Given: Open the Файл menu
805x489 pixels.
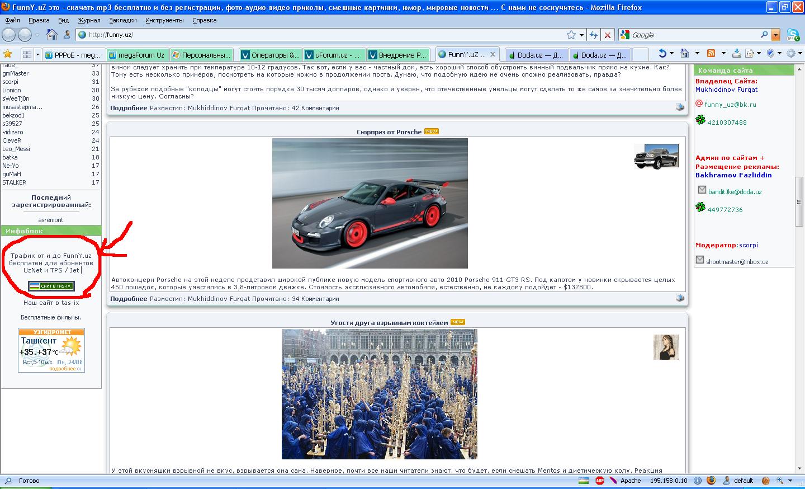Looking at the screenshot, I should pos(12,20).
